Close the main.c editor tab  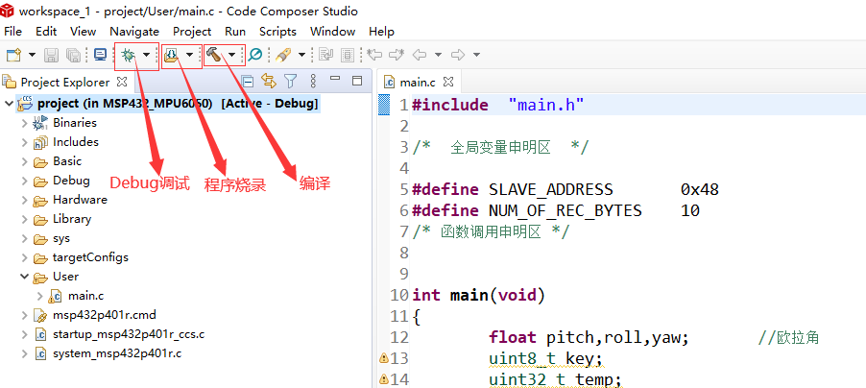(448, 82)
